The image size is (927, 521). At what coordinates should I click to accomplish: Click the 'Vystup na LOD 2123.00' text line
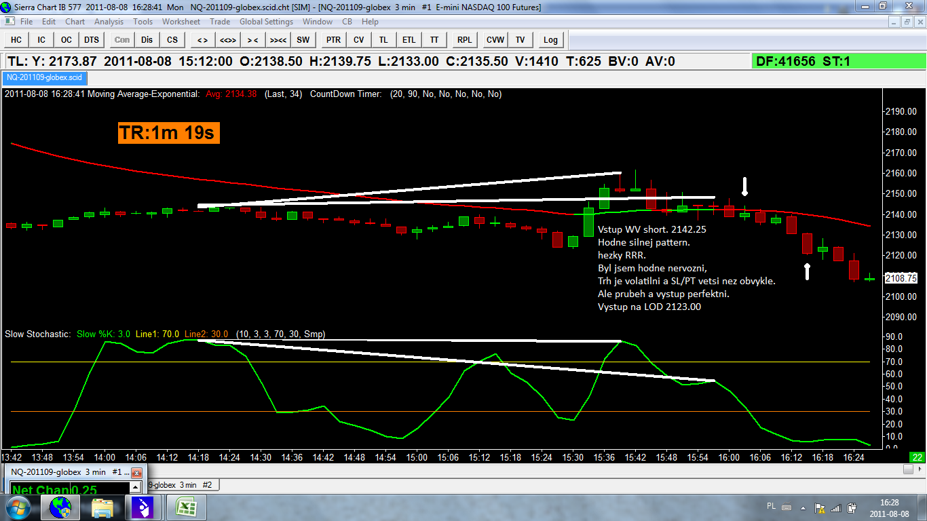pos(649,307)
